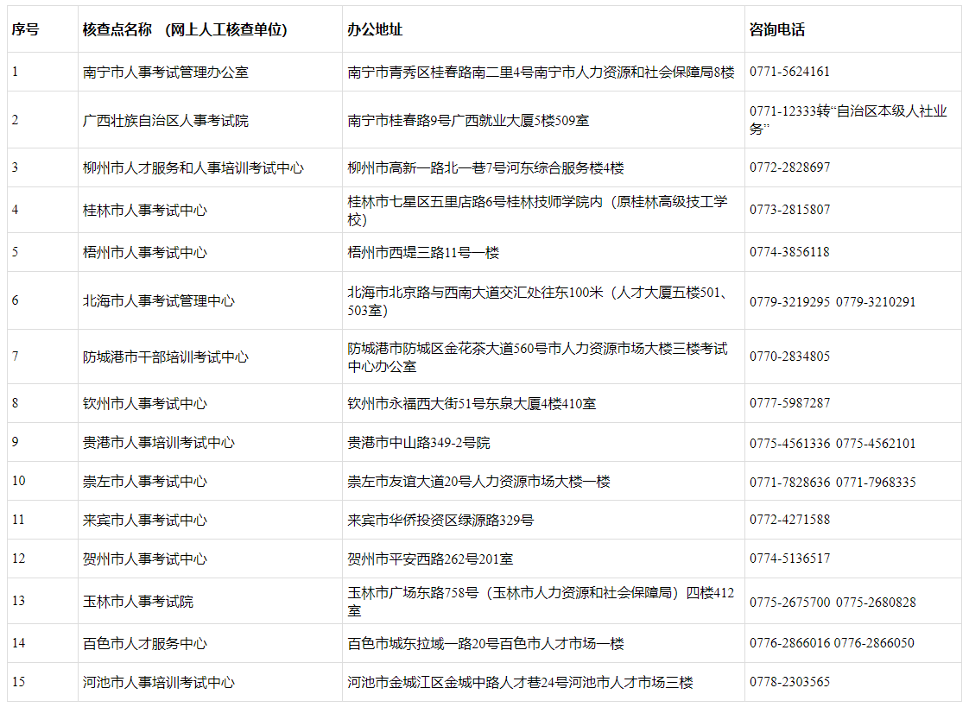Select 广西壮族自治区人事考试院 name cell
The image size is (969, 707).
pos(166,121)
